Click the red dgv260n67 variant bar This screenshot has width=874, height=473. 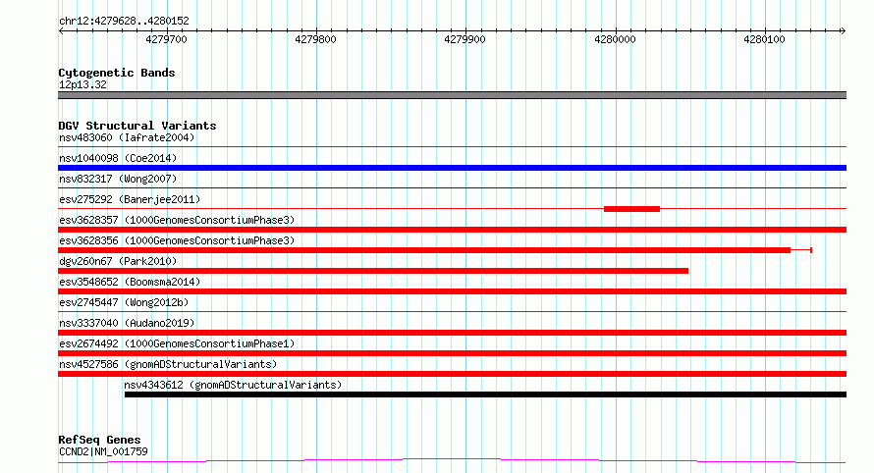pos(373,271)
